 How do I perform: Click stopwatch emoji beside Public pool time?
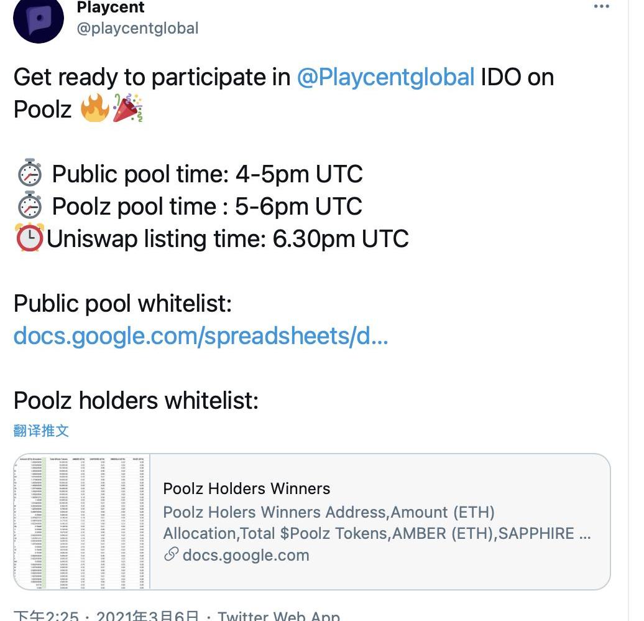tap(29, 174)
